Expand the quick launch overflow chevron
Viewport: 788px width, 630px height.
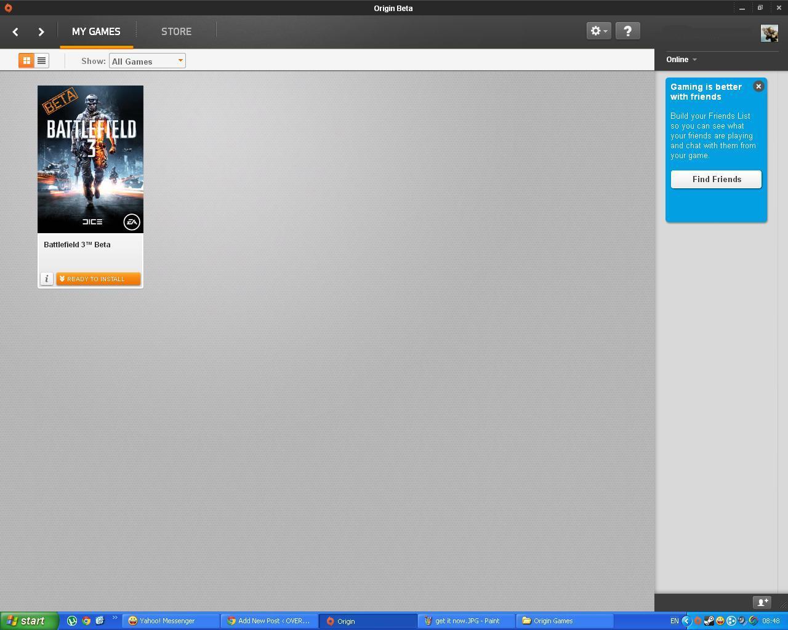(x=115, y=618)
